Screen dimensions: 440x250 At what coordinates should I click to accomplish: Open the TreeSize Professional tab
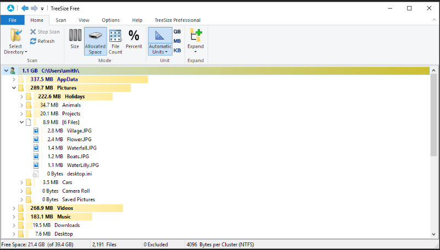177,20
